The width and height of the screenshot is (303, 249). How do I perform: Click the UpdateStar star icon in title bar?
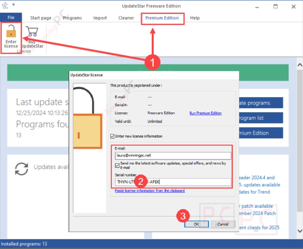(5, 6)
